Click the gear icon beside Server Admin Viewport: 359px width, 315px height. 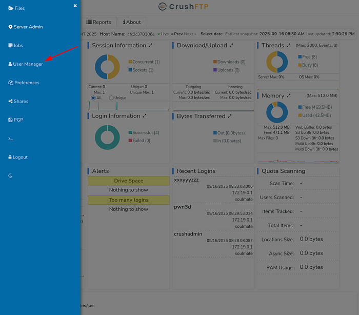pyautogui.click(x=10, y=27)
